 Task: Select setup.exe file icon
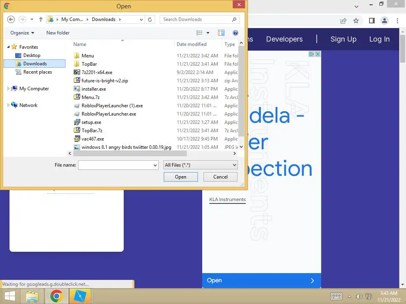pos(77,122)
